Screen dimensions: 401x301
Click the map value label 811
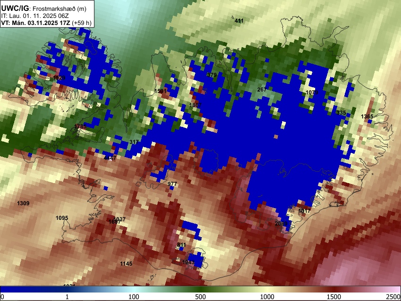point(181,245)
